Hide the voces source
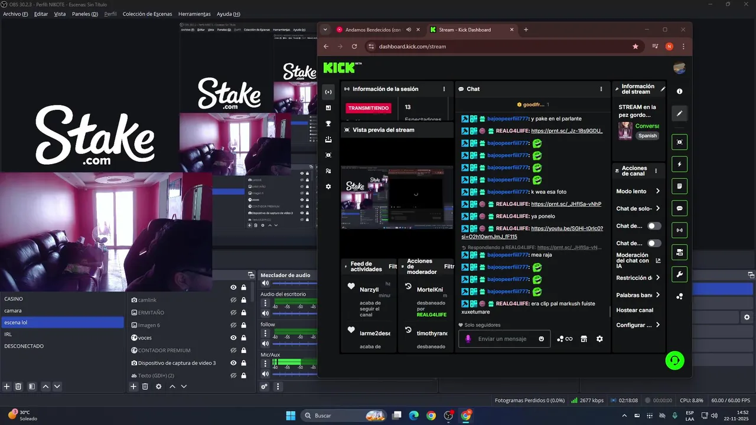This screenshot has height=425, width=756. [x=233, y=338]
